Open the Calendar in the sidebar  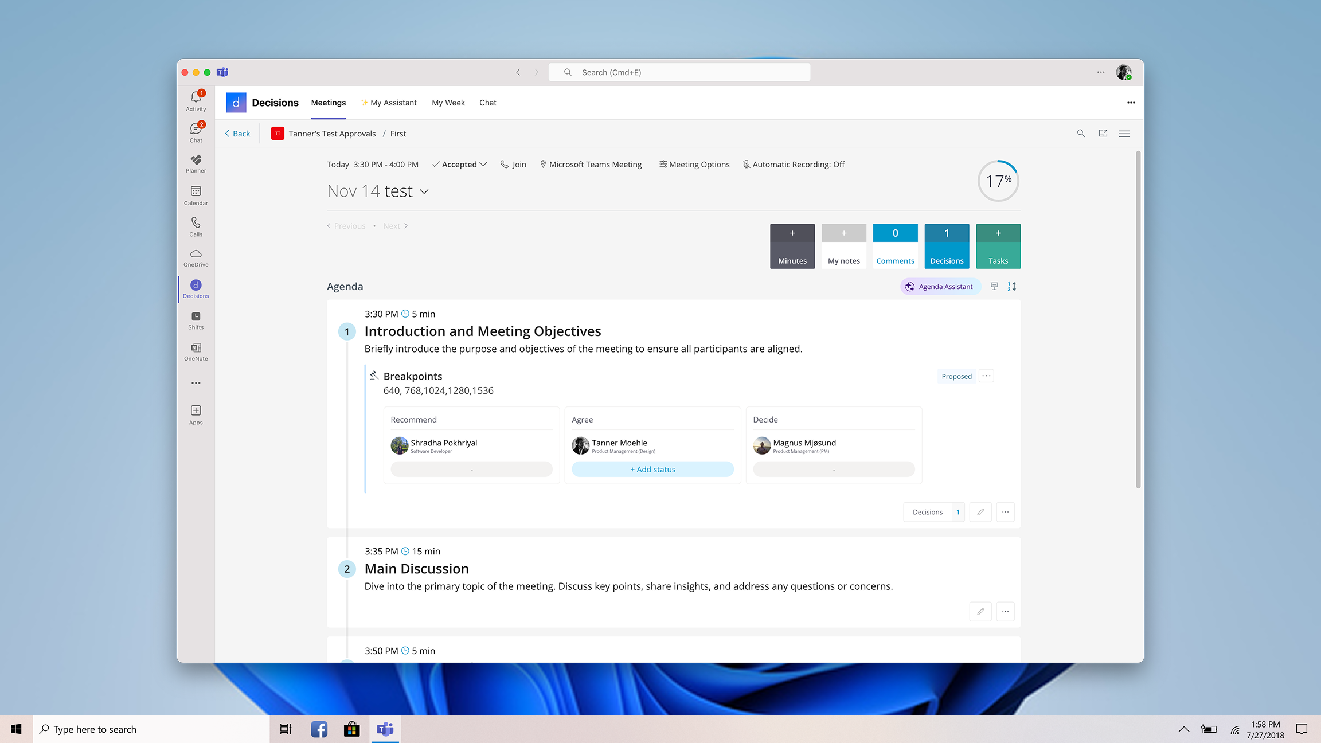[196, 195]
